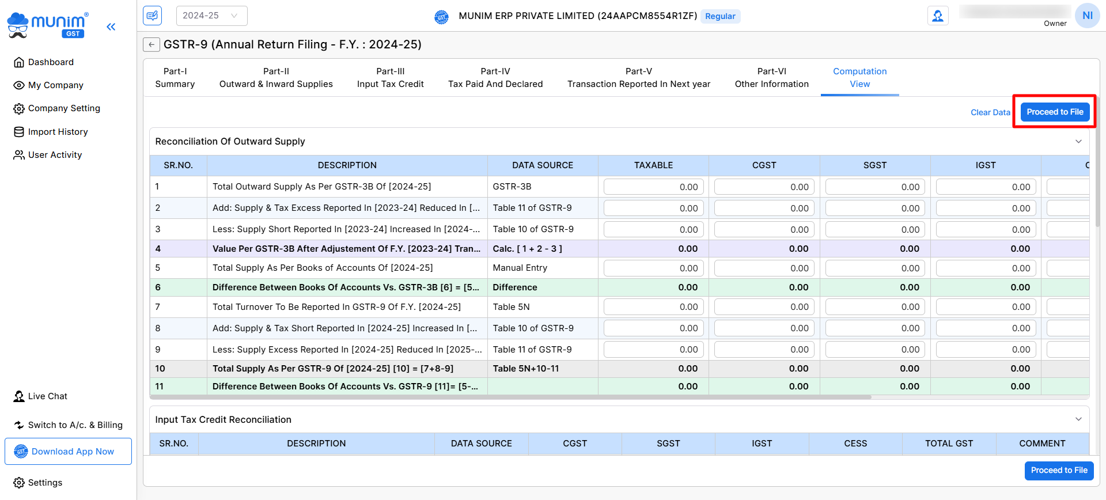Image resolution: width=1106 pixels, height=500 pixels.
Task: Open User Activity from sidebar
Action: (48, 155)
